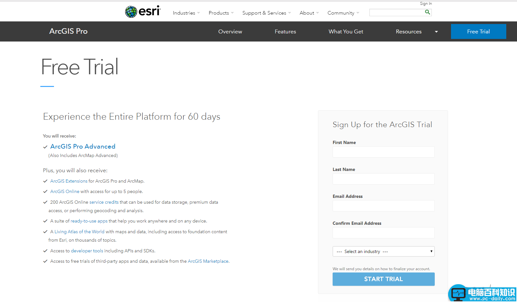Open the Industries dropdown menu

(x=186, y=13)
